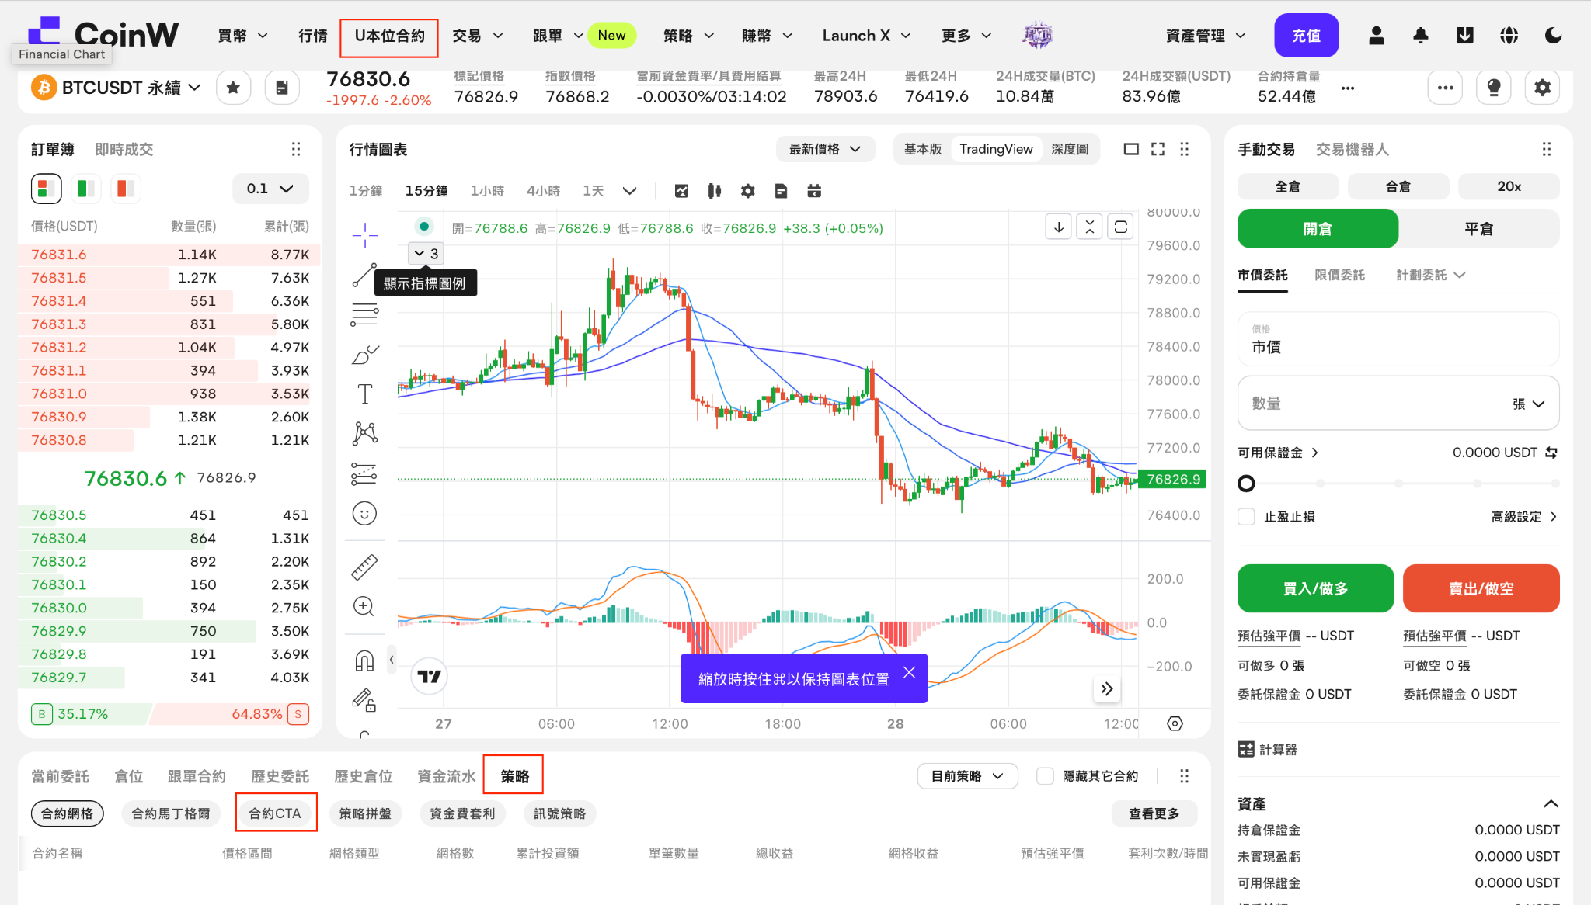Show sell orders only in order book
The width and height of the screenshot is (1591, 905).
pos(125,189)
